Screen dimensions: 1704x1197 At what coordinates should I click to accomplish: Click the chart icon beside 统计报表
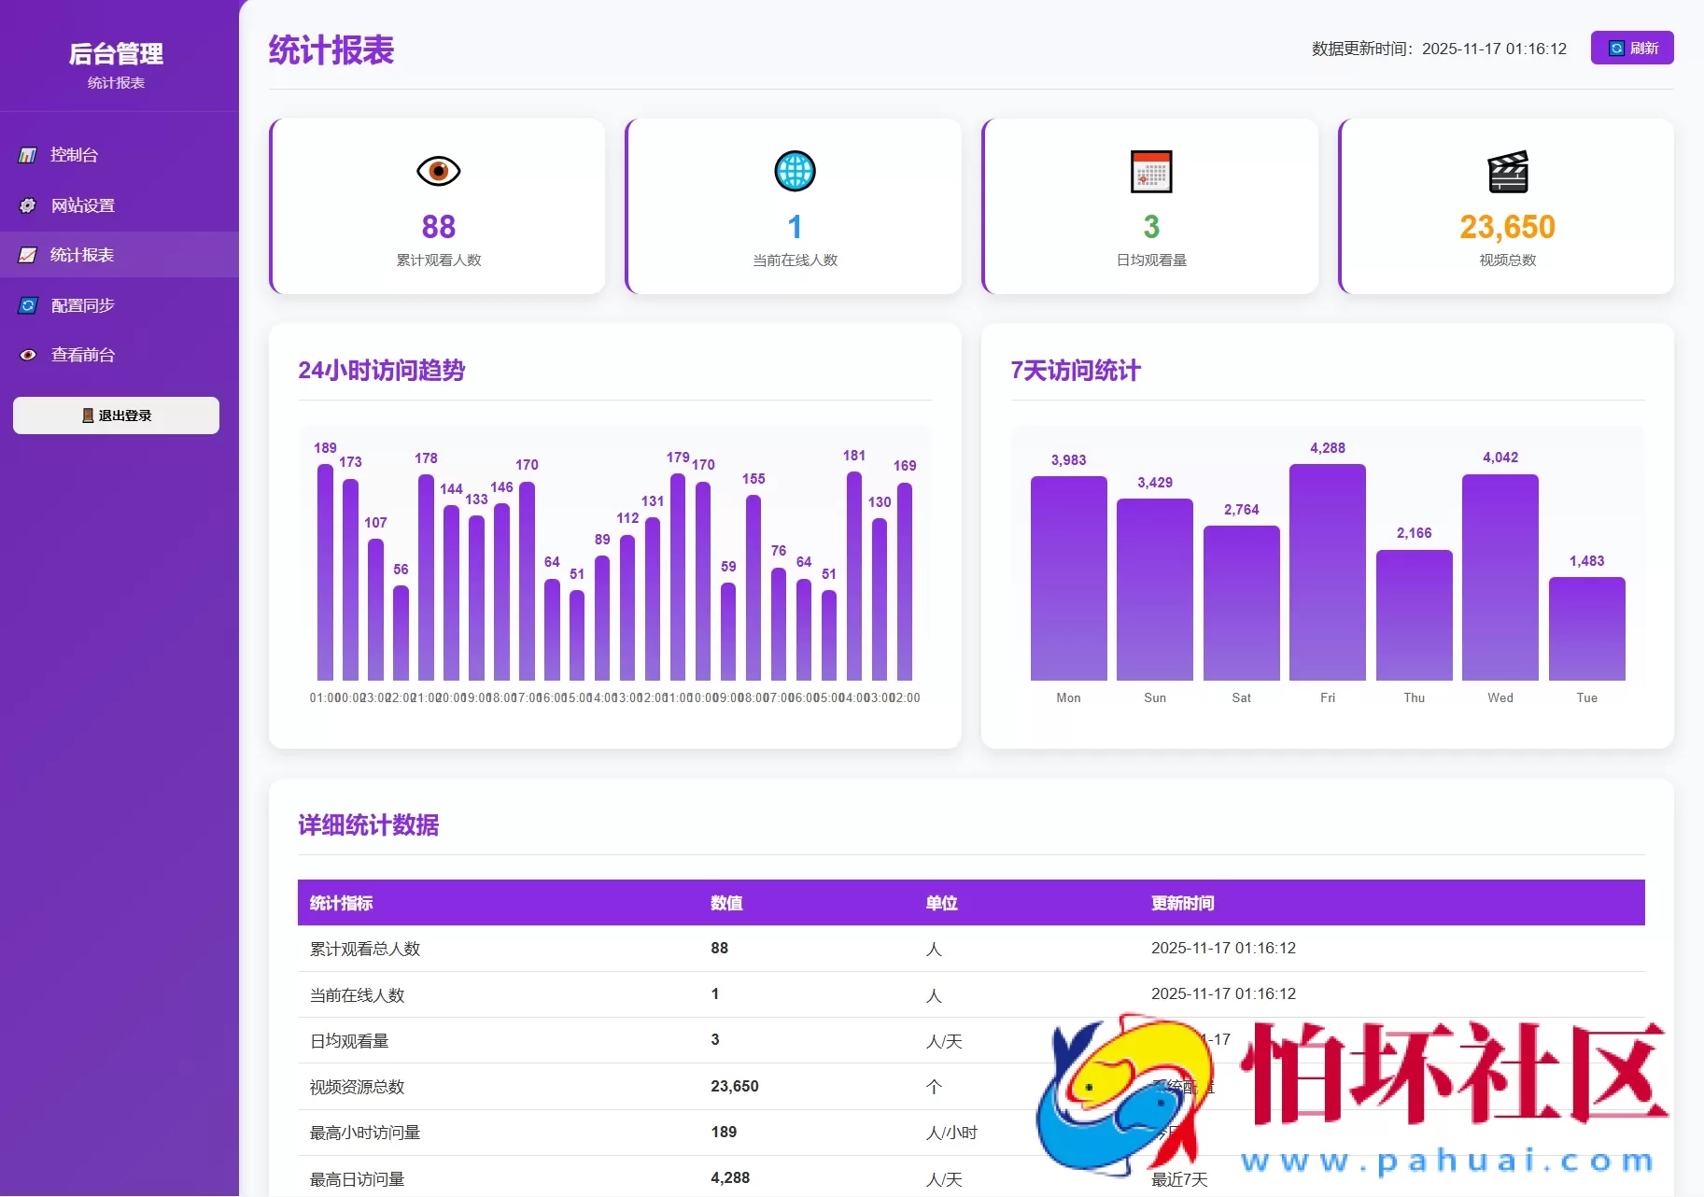26,255
